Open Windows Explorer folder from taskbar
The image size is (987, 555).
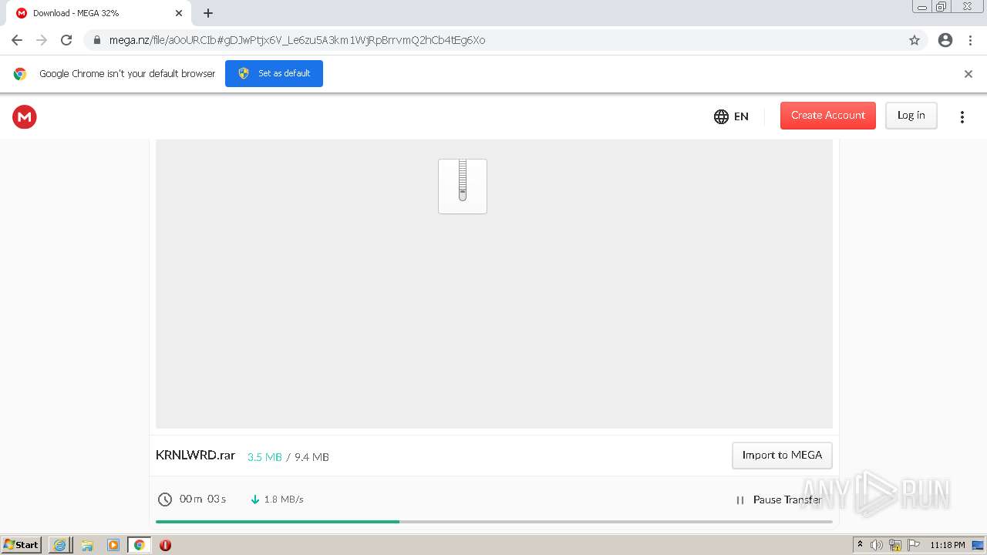[87, 545]
